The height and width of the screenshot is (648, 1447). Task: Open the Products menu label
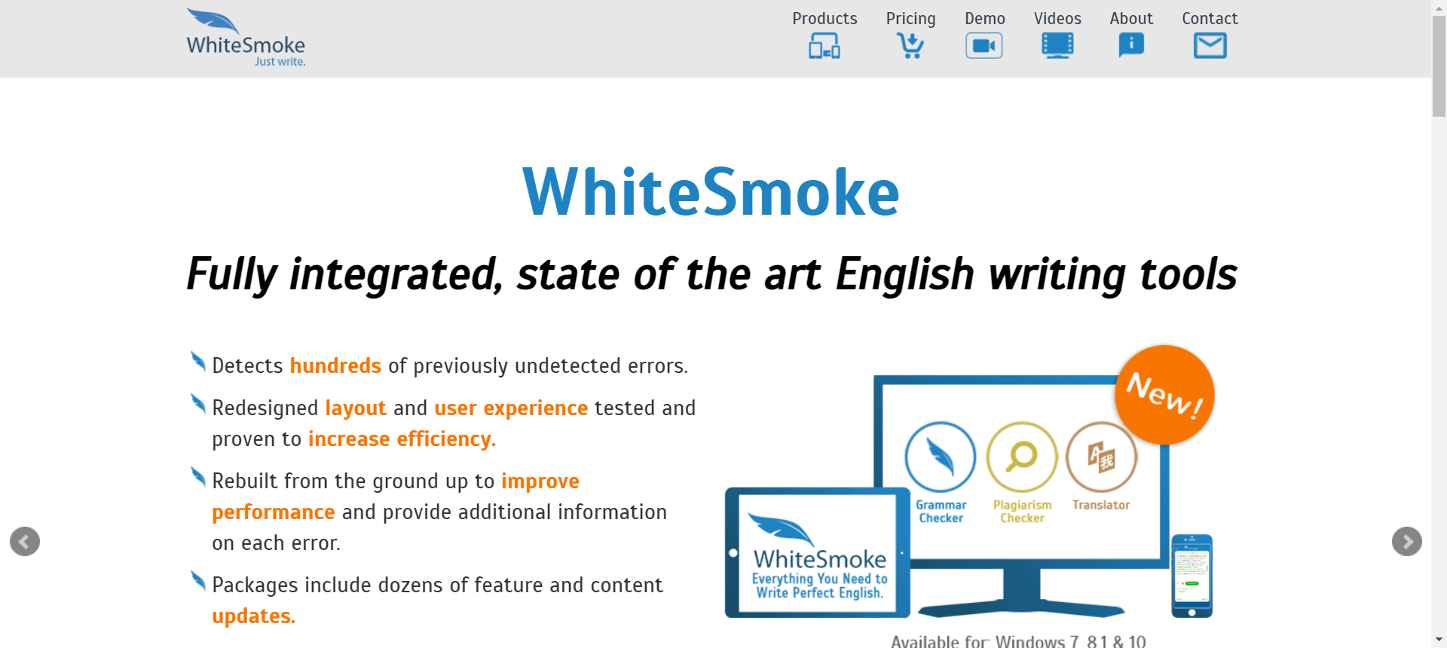point(824,19)
